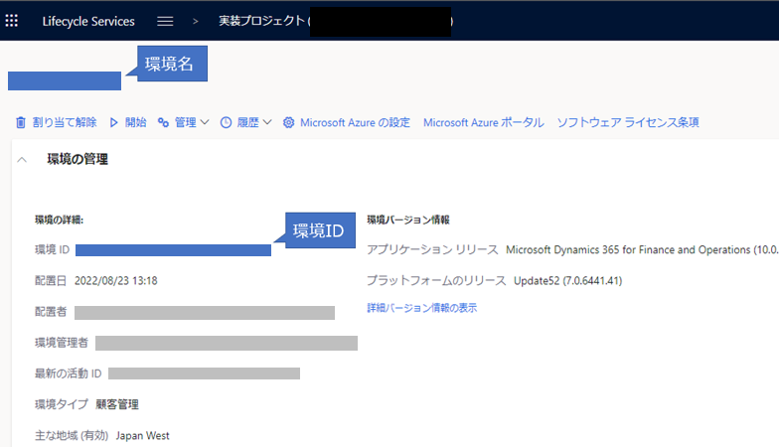Click the trash icon beside 割り当て解除
This screenshot has height=447, width=779.
tap(20, 122)
